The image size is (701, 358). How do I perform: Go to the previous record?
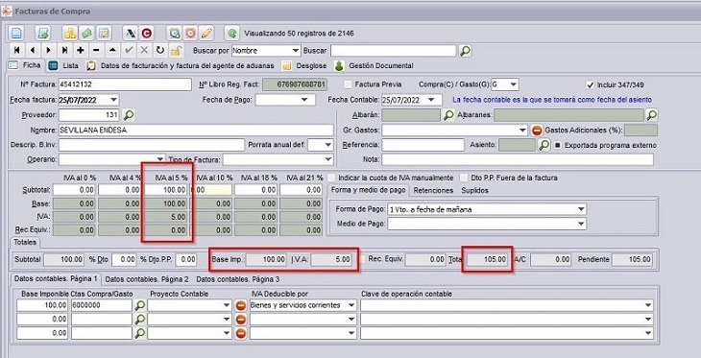[33, 50]
